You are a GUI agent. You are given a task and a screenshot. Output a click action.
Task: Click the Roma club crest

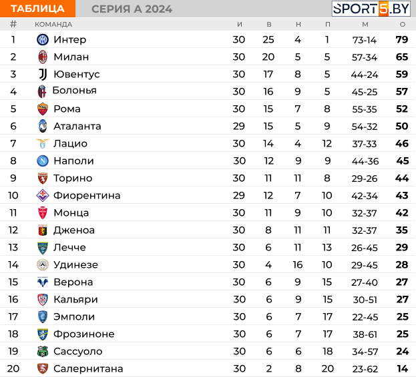(43, 109)
